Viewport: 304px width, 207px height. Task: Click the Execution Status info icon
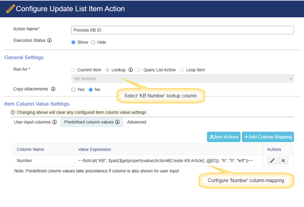pos(49,40)
